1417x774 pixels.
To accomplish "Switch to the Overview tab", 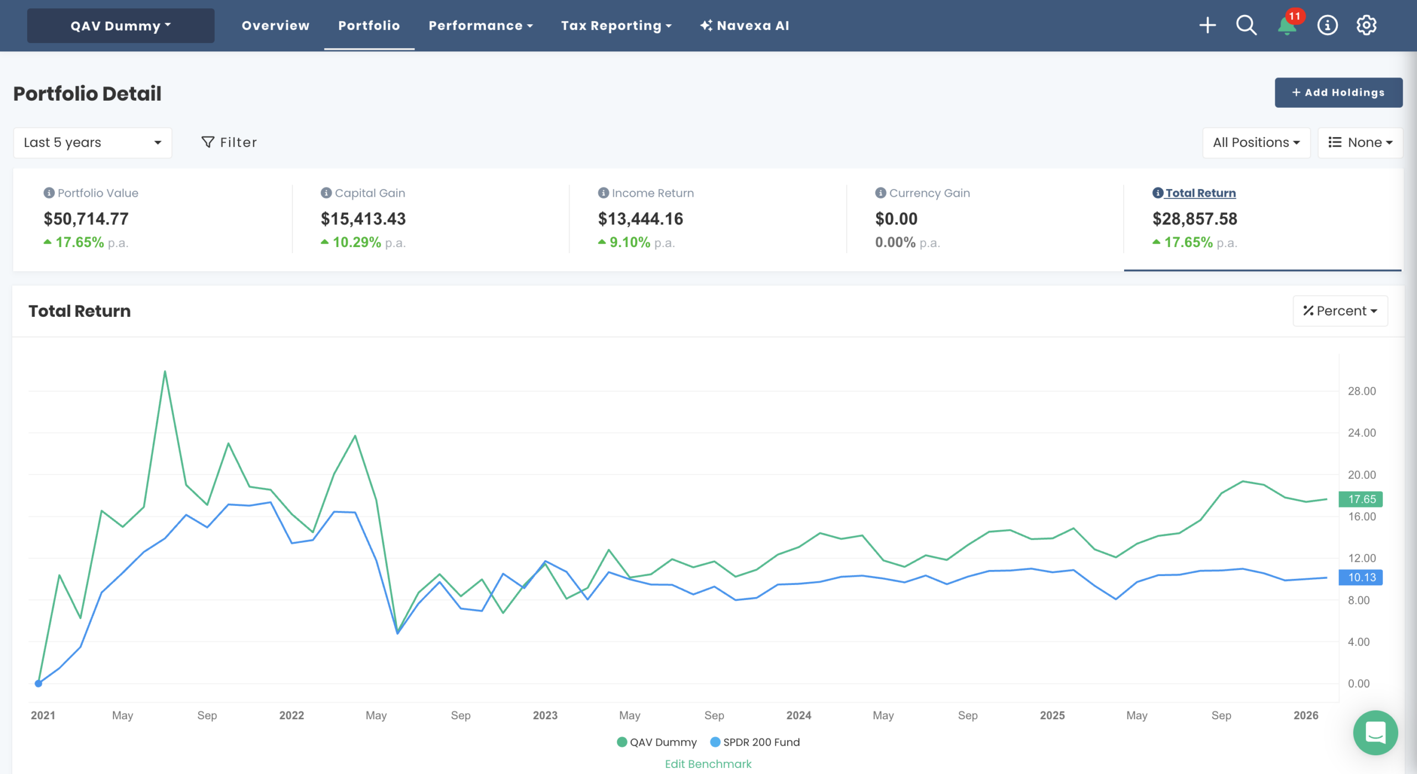I will click(x=275, y=25).
